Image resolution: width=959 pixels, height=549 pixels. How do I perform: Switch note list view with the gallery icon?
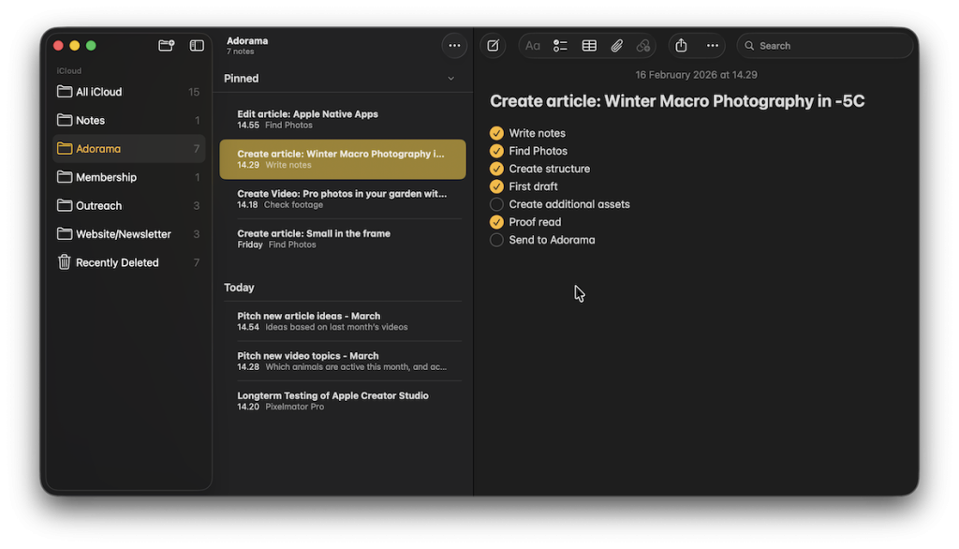[x=197, y=44]
